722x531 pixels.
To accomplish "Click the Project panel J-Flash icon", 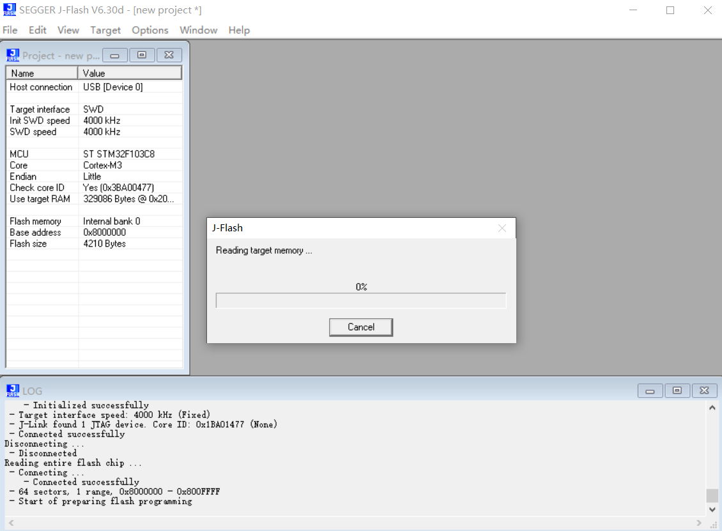I will (13, 55).
